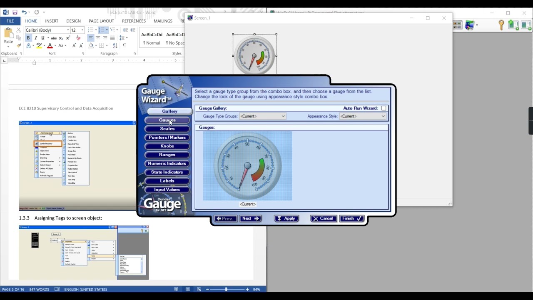The height and width of the screenshot is (300, 533).
Task: Open the Change Case Aa menu
Action: click(x=61, y=45)
